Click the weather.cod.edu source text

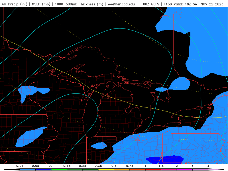coord(121,4)
